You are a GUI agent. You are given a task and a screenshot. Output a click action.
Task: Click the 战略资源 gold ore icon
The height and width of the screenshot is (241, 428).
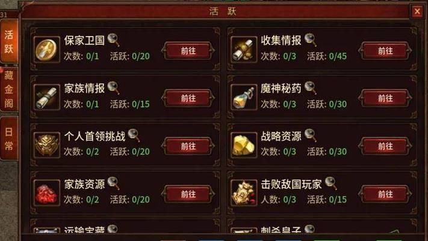click(x=244, y=145)
